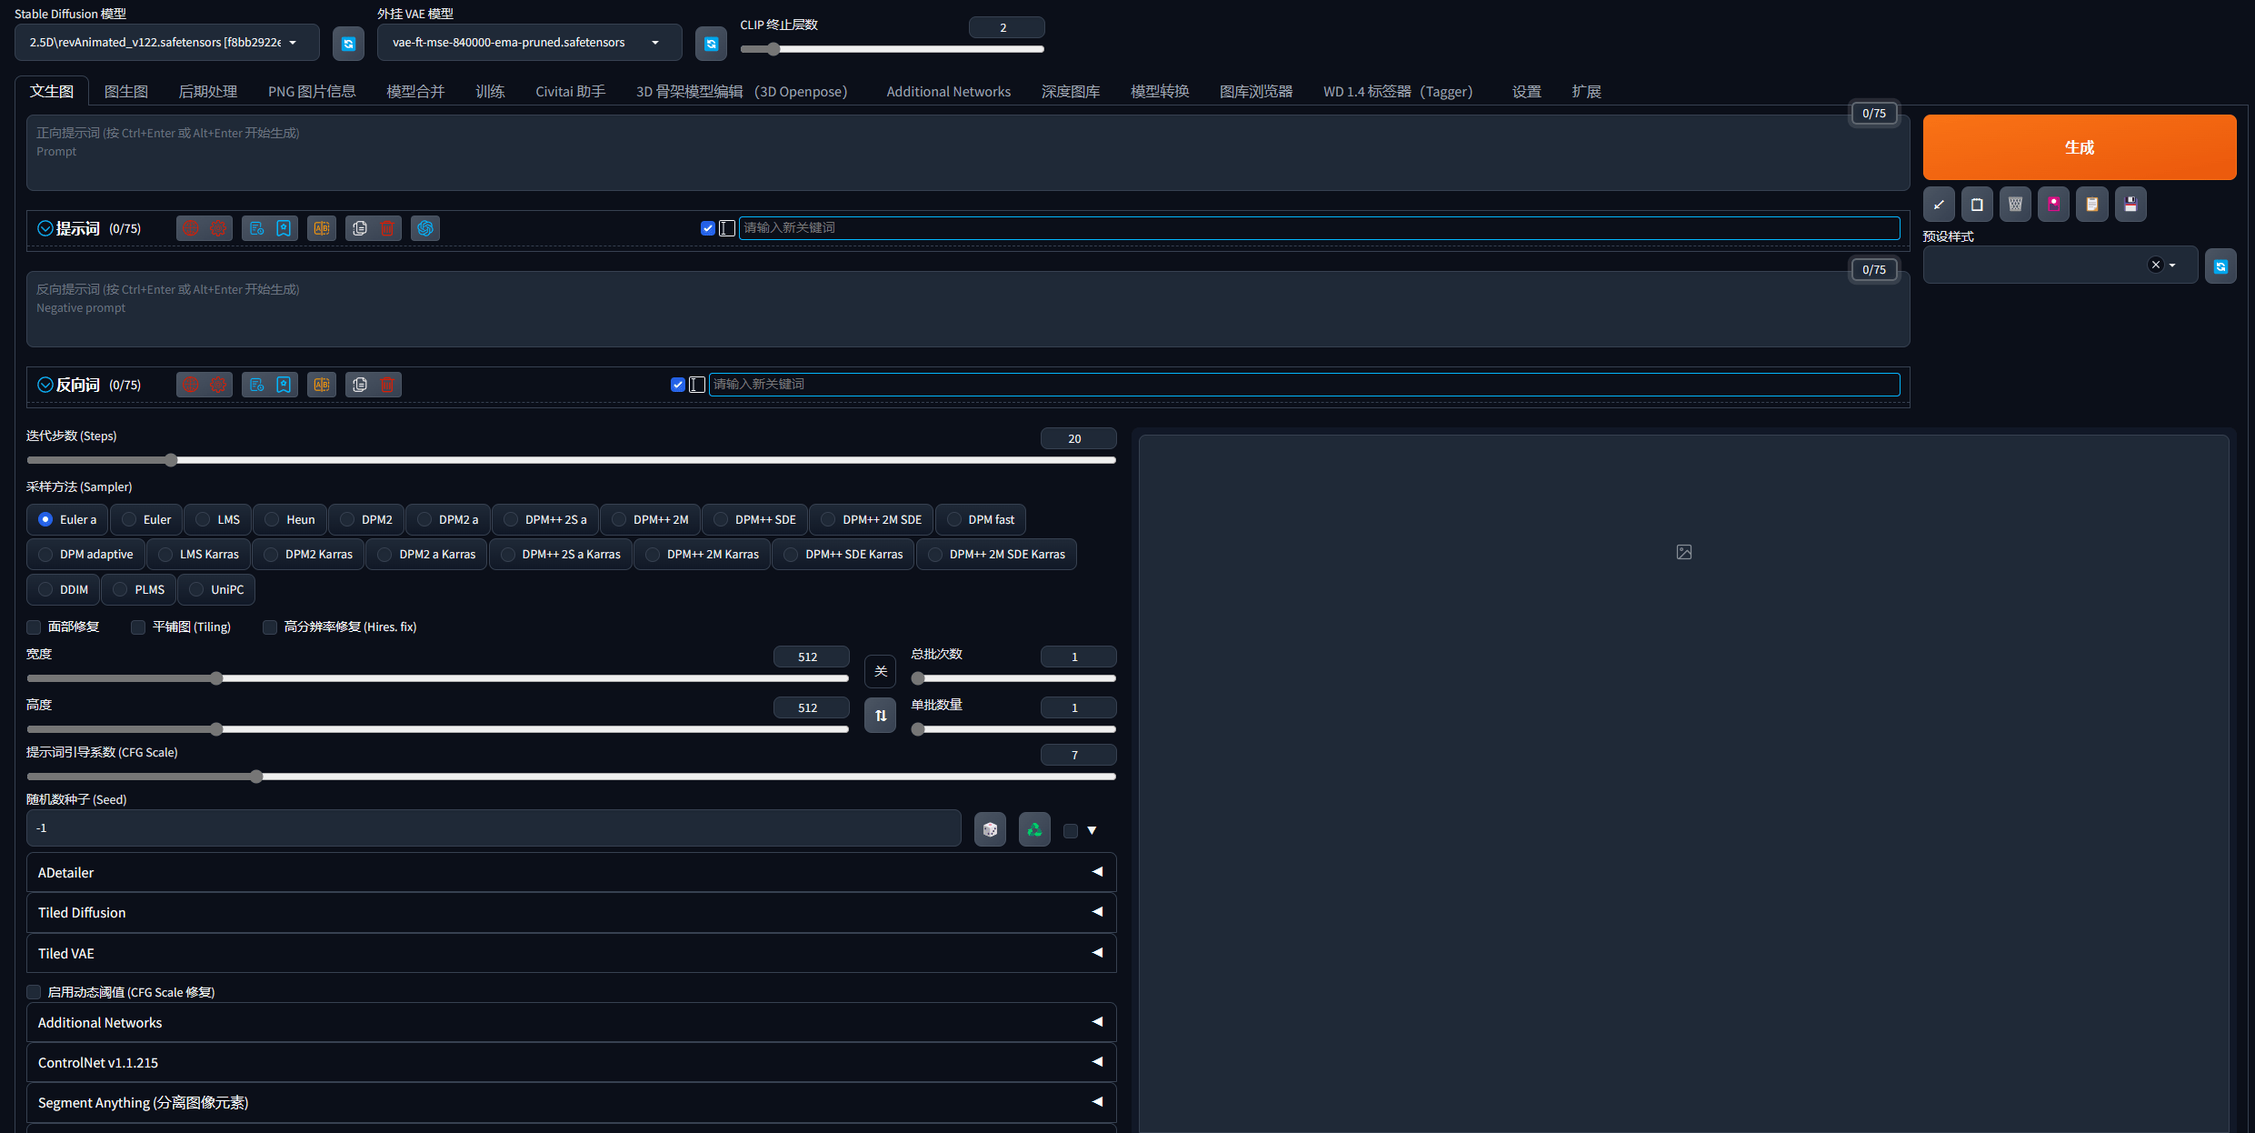2255x1133 pixels.
Task: Refresh the Stable Diffusion model list
Action: [x=348, y=44]
